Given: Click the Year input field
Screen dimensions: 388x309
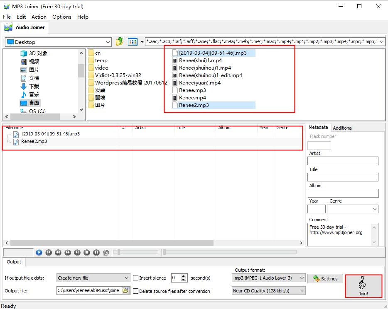Looking at the screenshot, I should (317, 209).
